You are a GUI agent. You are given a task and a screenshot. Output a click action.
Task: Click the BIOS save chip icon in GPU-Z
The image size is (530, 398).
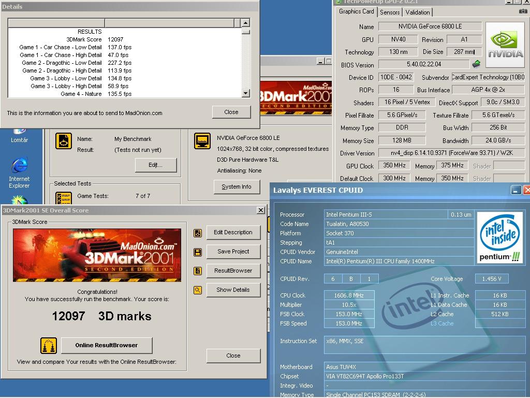click(476, 64)
